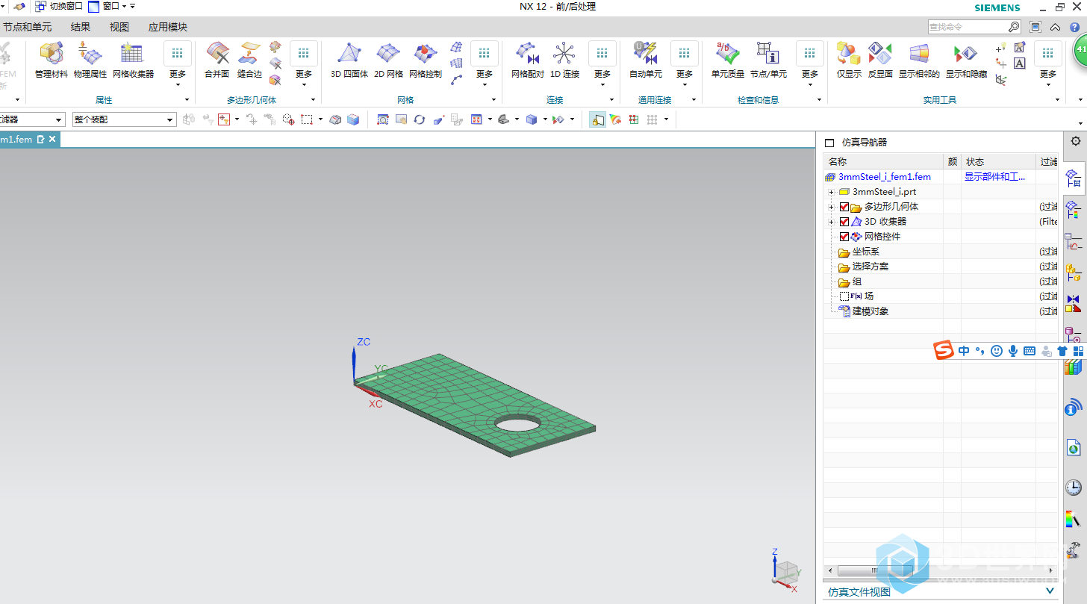Expand the 3mmSteel_i.prt tree node

pyautogui.click(x=831, y=192)
